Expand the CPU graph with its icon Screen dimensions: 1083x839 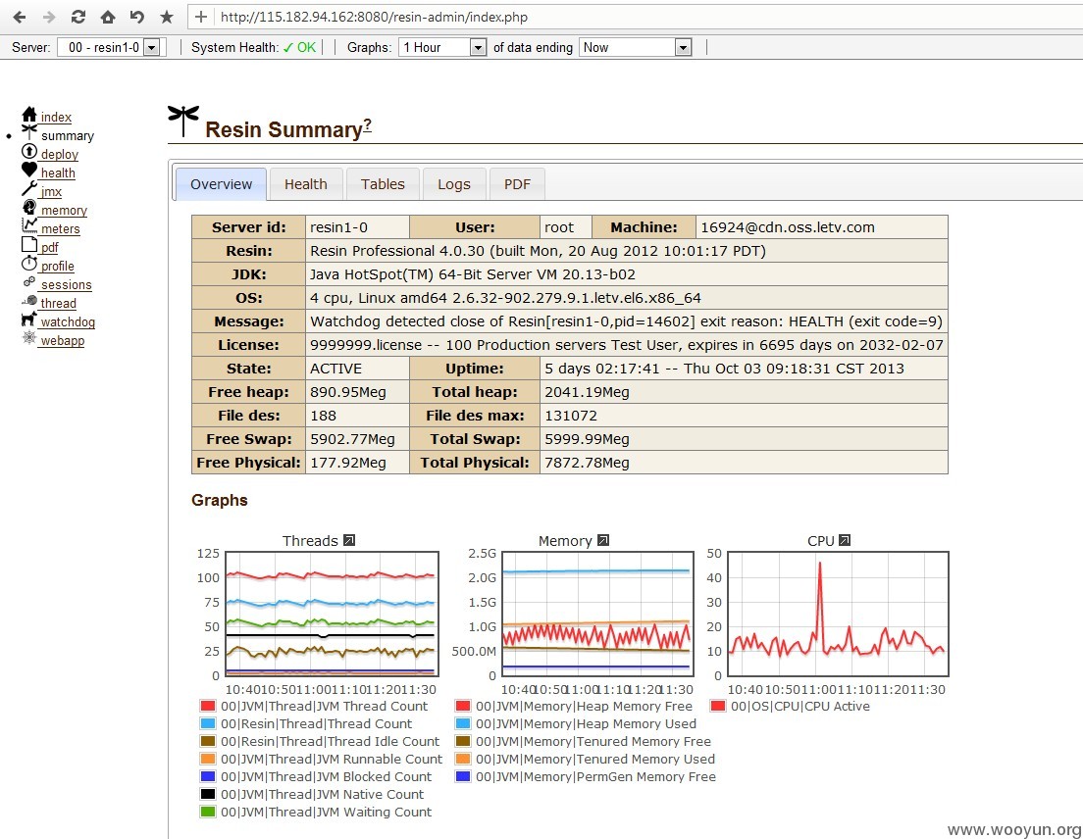click(844, 540)
